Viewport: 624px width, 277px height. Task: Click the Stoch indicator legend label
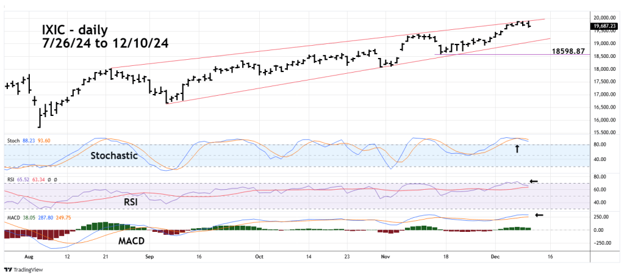[x=12, y=140]
